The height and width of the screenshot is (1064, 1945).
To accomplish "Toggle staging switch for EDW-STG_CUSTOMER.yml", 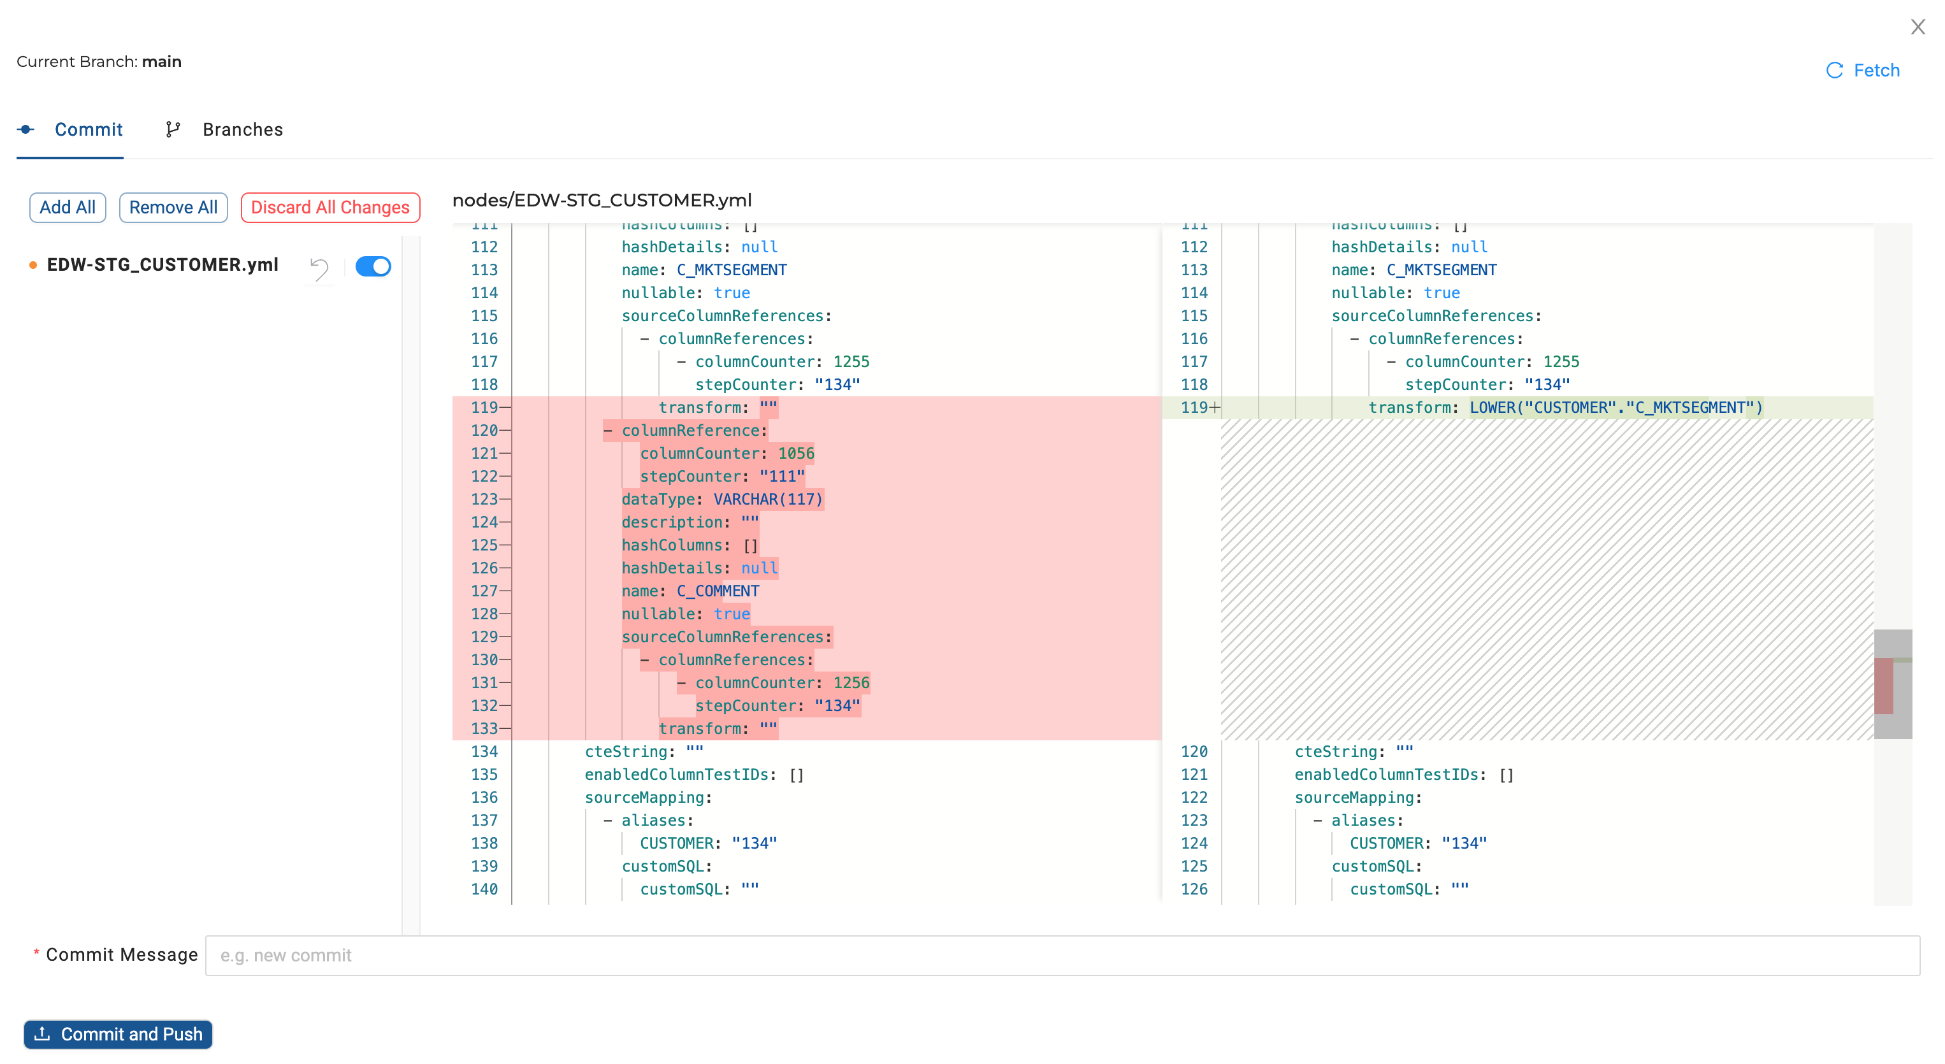I will (373, 266).
